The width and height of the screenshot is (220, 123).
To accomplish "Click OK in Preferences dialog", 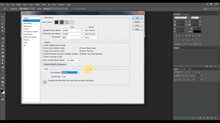I will click(x=137, y=18).
